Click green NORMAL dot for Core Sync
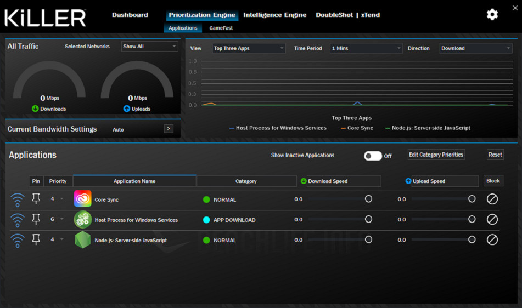Screen dimensions: 522x308 pos(206,199)
